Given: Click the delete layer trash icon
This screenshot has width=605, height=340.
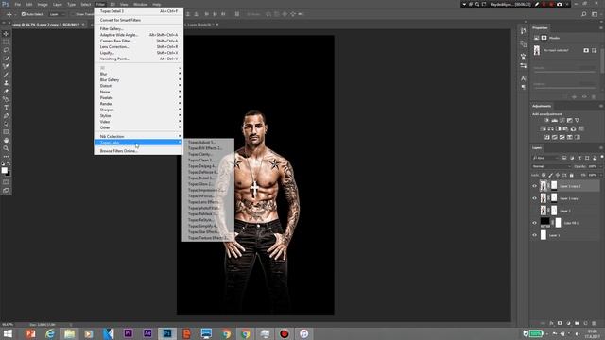Looking at the screenshot, I should pyautogui.click(x=594, y=323).
